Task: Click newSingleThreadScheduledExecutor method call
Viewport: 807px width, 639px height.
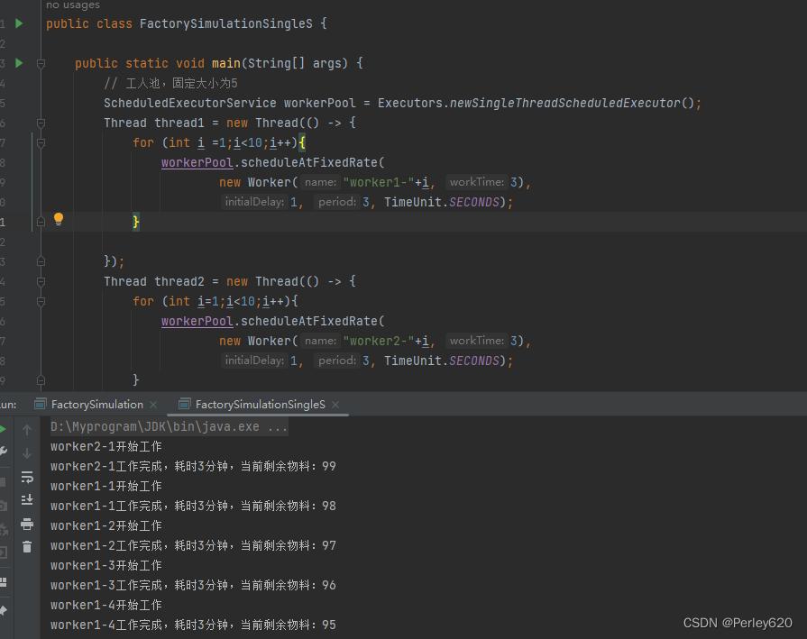Action: 565,103
